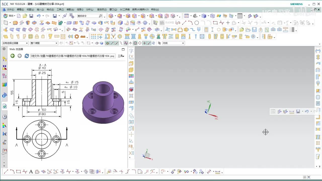
Task: Click the rainbow face analysis icon
Action: [219, 16]
